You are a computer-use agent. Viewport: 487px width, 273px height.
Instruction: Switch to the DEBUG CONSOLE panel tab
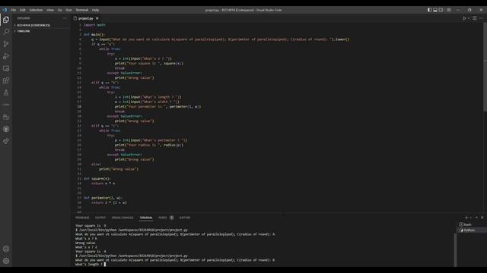pos(123,218)
